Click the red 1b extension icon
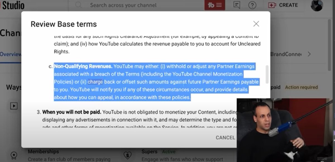The height and width of the screenshot is (162, 335). 215,5
